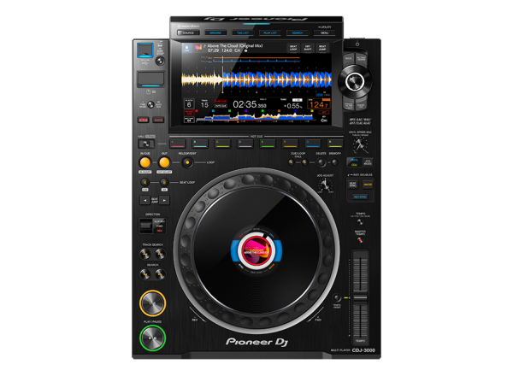The height and width of the screenshot is (376, 513).
Task: Tap the enlarged scrolling waveform
Action: 256,79
